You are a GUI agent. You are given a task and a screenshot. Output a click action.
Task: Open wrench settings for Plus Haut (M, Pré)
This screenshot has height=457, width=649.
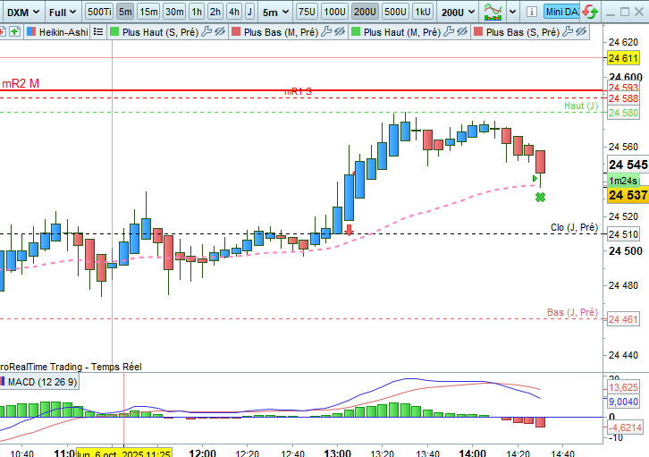coord(449,31)
